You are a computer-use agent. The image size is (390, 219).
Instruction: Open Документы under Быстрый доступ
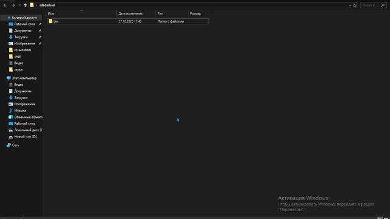tap(23, 30)
